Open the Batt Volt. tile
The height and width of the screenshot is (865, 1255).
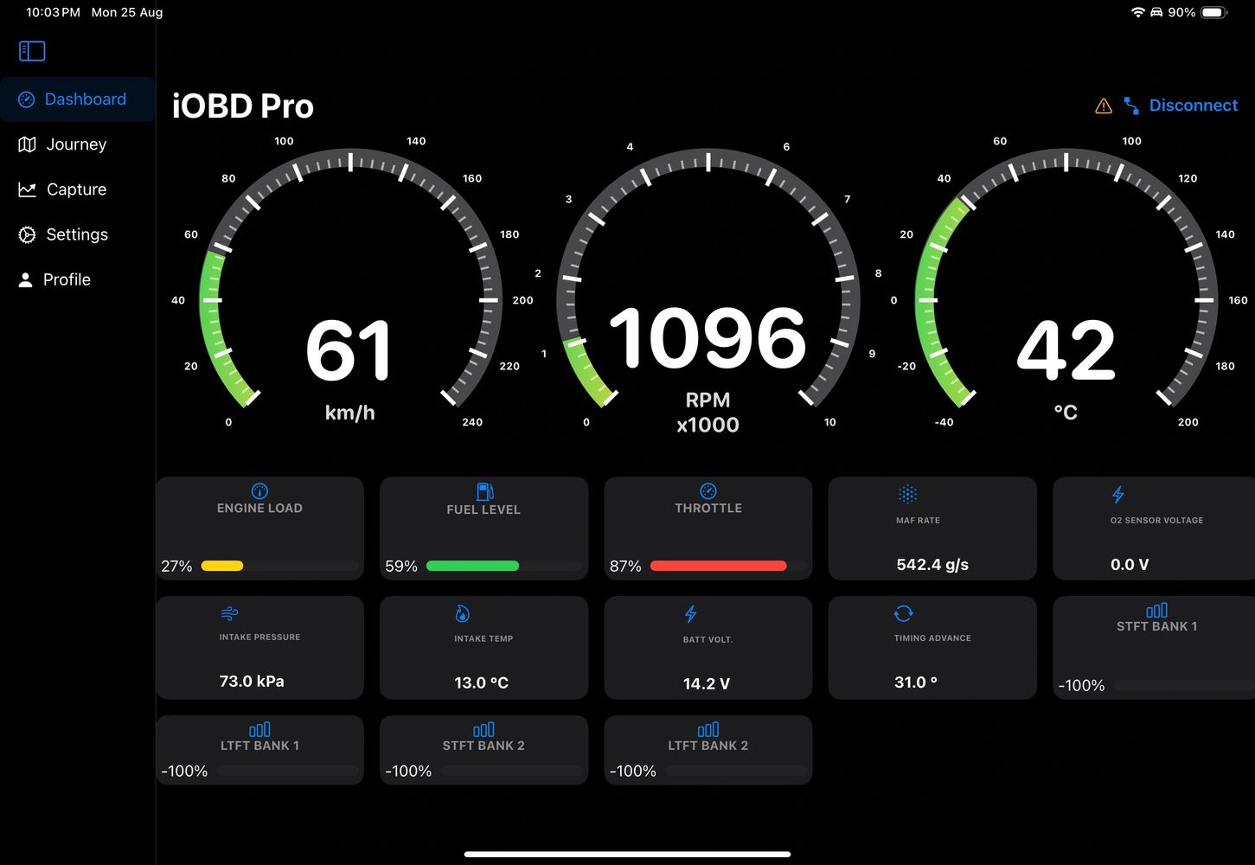click(708, 647)
